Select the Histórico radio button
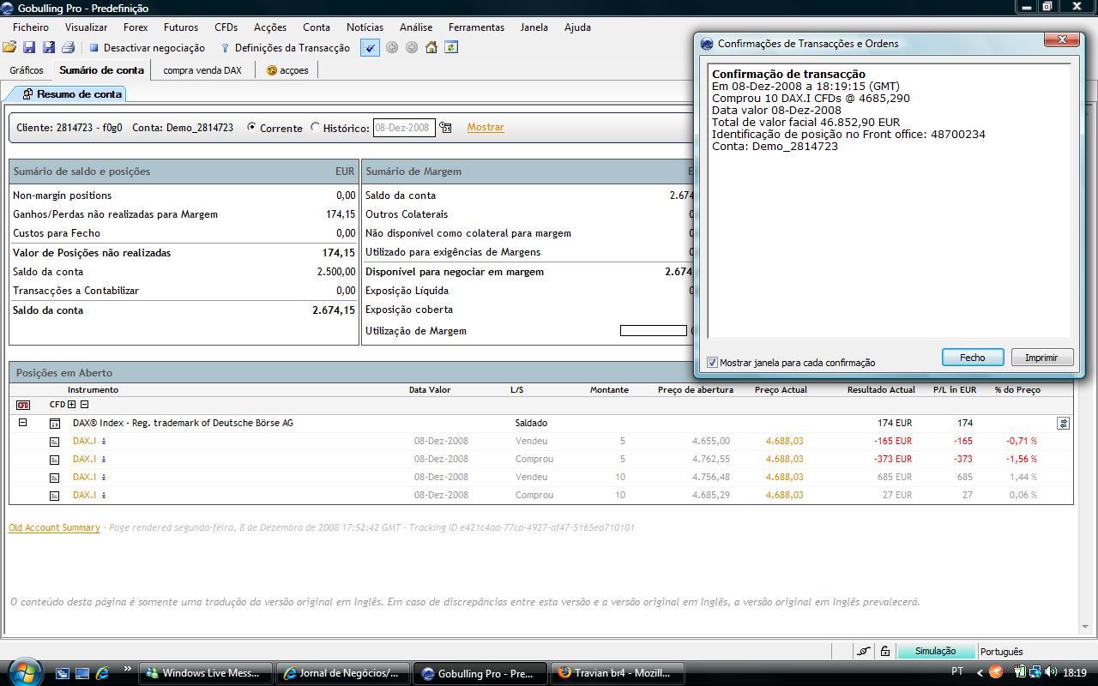Image resolution: width=1098 pixels, height=686 pixels. (x=316, y=127)
